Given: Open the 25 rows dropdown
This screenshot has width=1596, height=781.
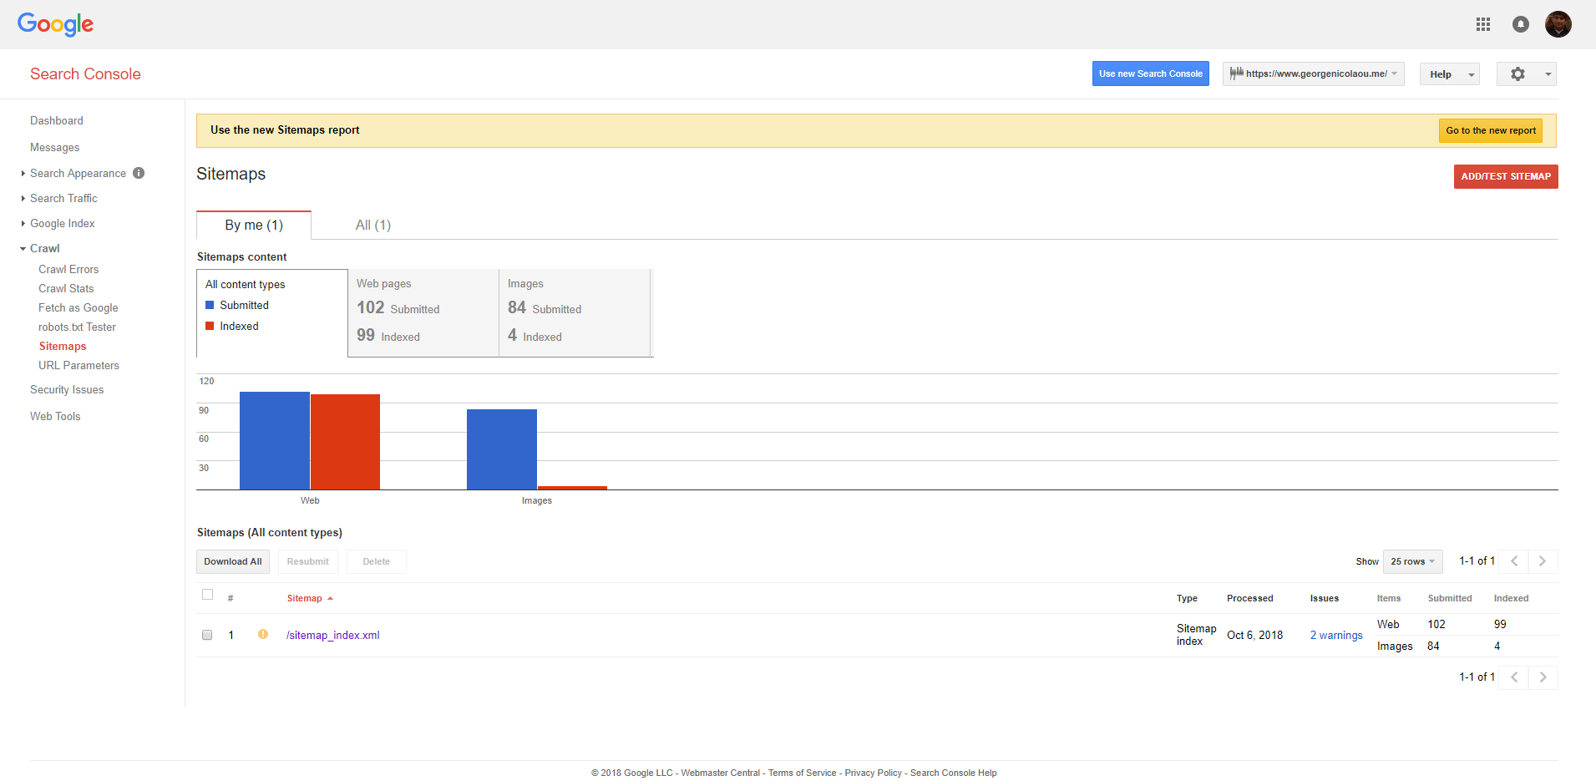Looking at the screenshot, I should click(x=1413, y=561).
